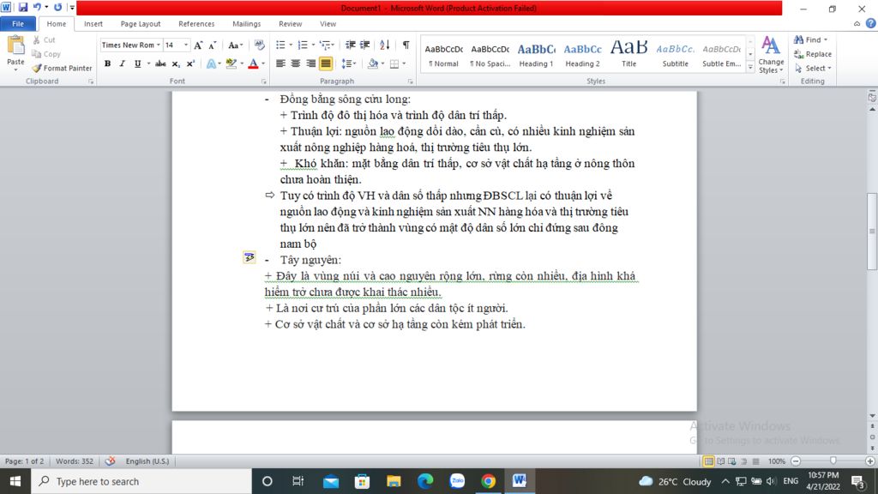
Task: Click the Windows search box
Action: (141, 481)
